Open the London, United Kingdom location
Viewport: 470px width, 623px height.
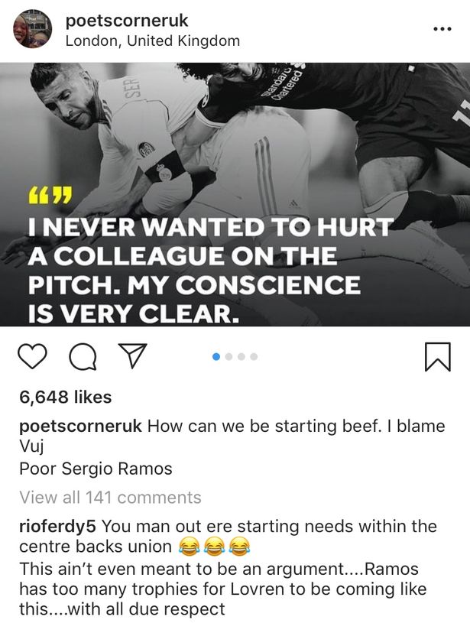pos(152,41)
